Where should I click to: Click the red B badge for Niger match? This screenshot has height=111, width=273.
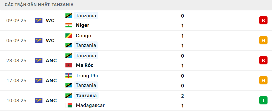263,20
